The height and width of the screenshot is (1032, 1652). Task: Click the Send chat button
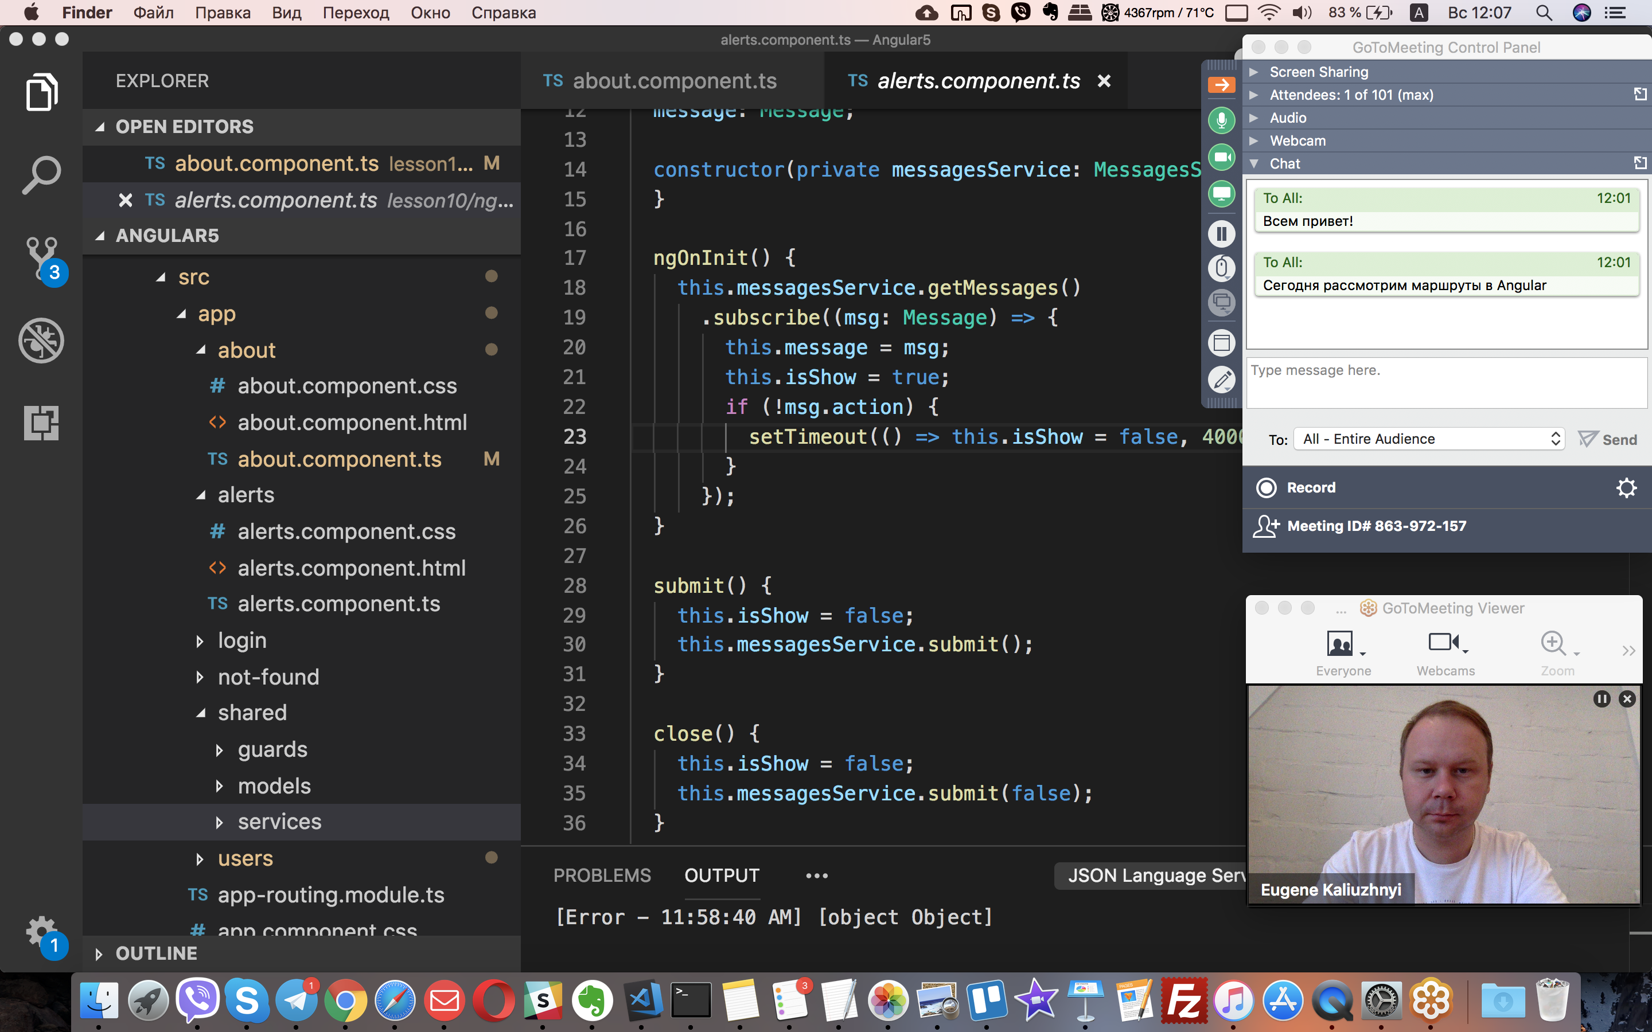pyautogui.click(x=1608, y=439)
